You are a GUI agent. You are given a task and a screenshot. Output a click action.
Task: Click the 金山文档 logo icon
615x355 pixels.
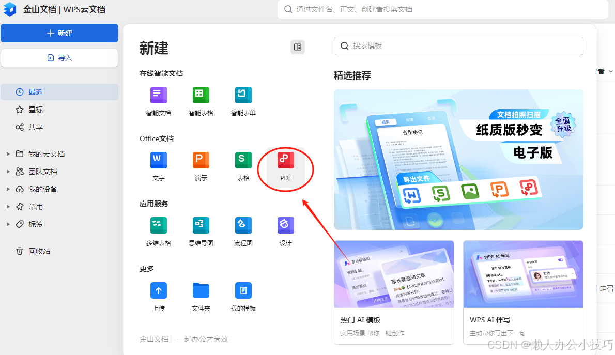10,9
